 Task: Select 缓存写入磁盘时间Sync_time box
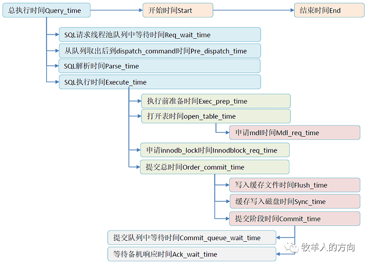(294, 201)
